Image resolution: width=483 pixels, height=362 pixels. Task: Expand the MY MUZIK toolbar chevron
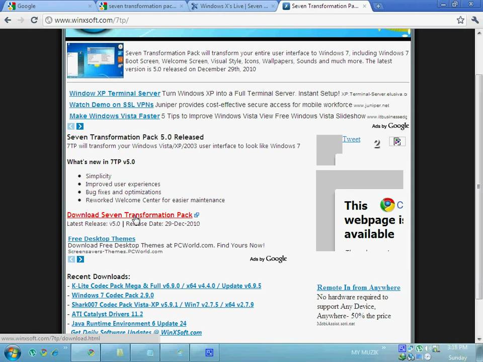click(x=384, y=348)
